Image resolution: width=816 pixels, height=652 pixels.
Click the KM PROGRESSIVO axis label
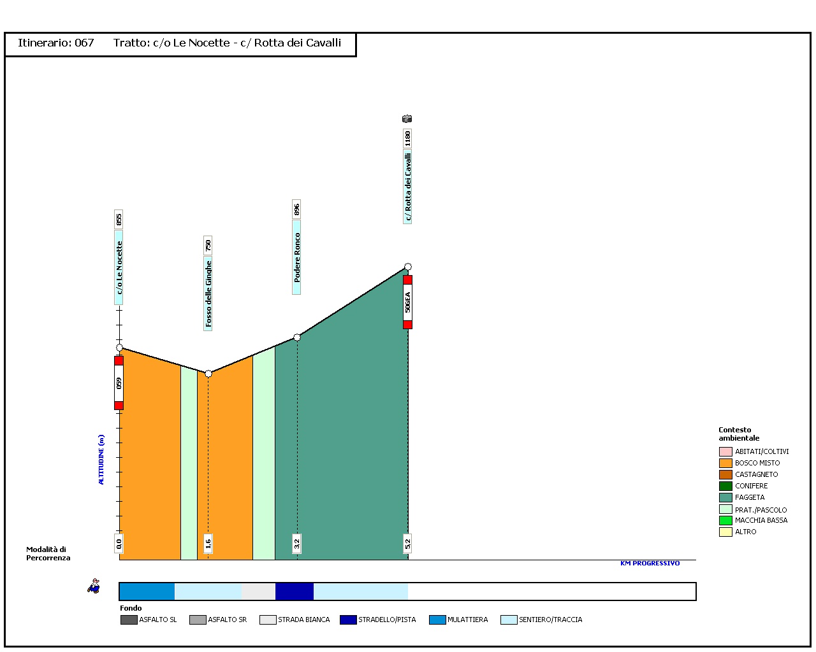(650, 563)
